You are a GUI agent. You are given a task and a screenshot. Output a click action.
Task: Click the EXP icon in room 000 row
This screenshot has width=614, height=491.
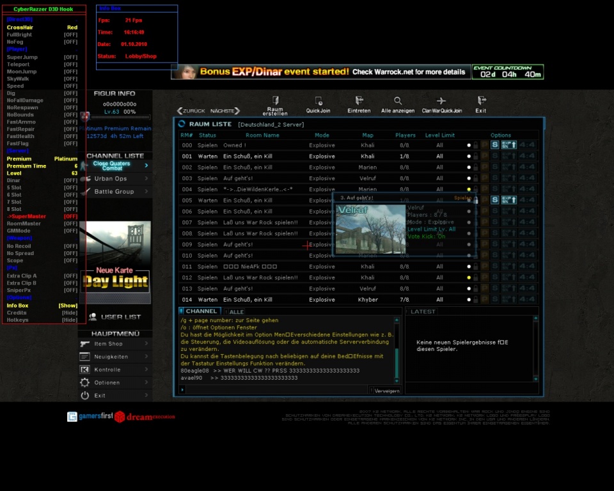(509, 145)
